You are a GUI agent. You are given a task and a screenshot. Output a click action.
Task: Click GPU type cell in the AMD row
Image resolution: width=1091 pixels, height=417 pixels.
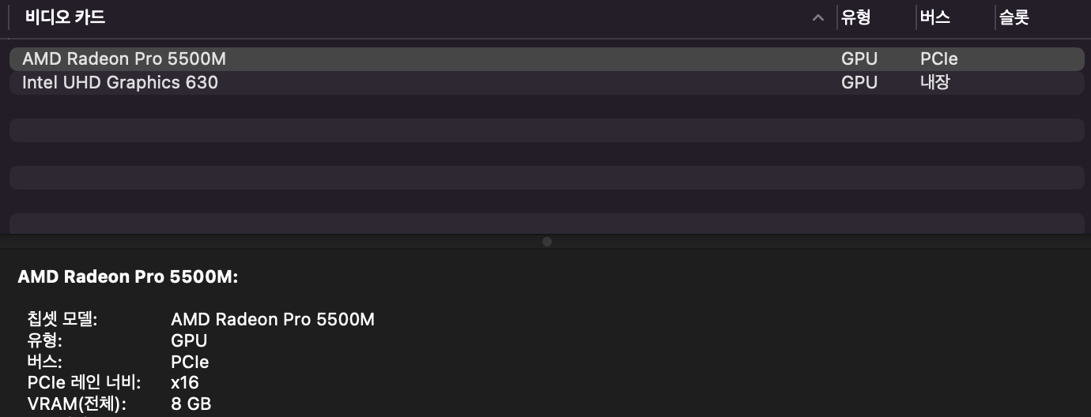pyautogui.click(x=859, y=59)
